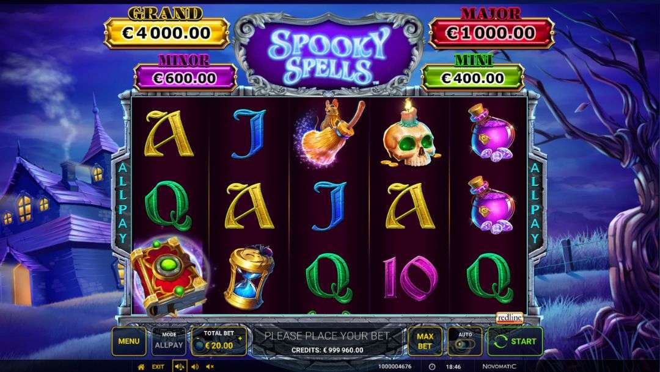
Task: Increase total bet with plus sign
Action: tap(240, 338)
